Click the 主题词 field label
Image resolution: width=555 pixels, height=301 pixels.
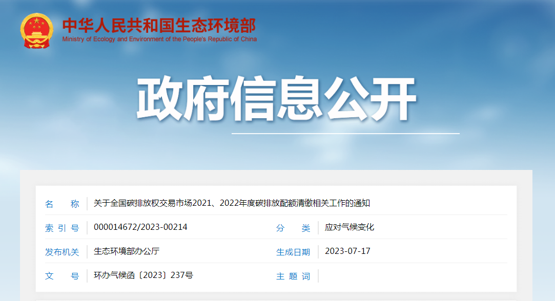(x=293, y=276)
